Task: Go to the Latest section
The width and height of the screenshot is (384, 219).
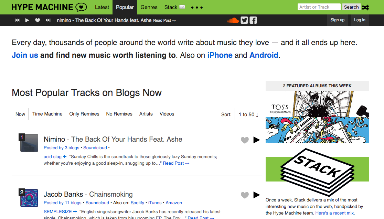Action: (102, 7)
